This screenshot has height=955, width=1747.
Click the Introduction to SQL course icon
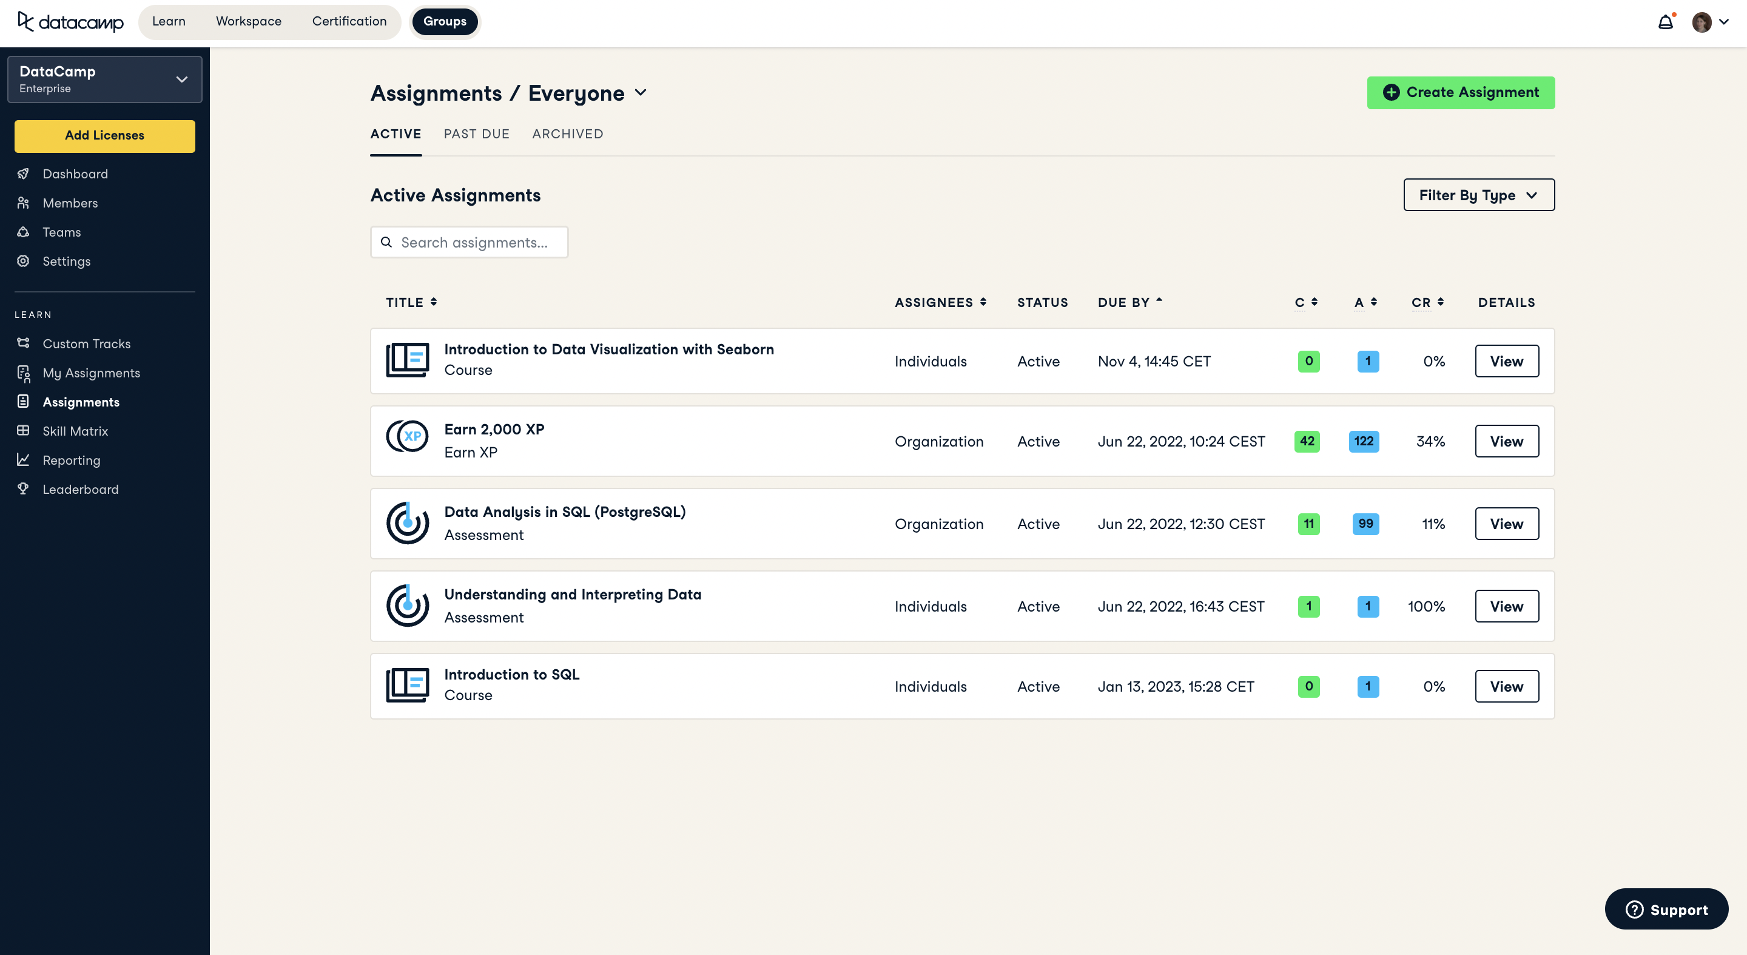click(407, 685)
